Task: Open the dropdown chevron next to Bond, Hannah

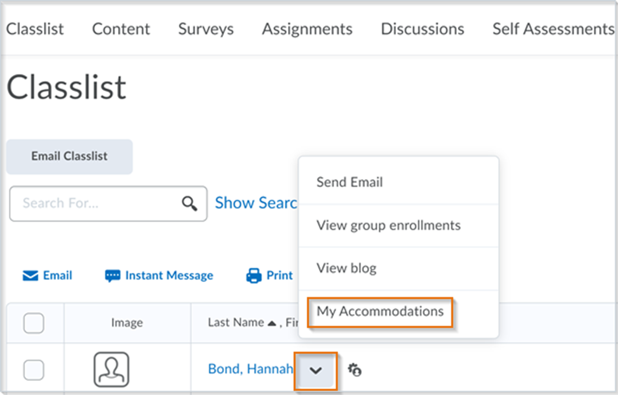Action: pos(316,370)
